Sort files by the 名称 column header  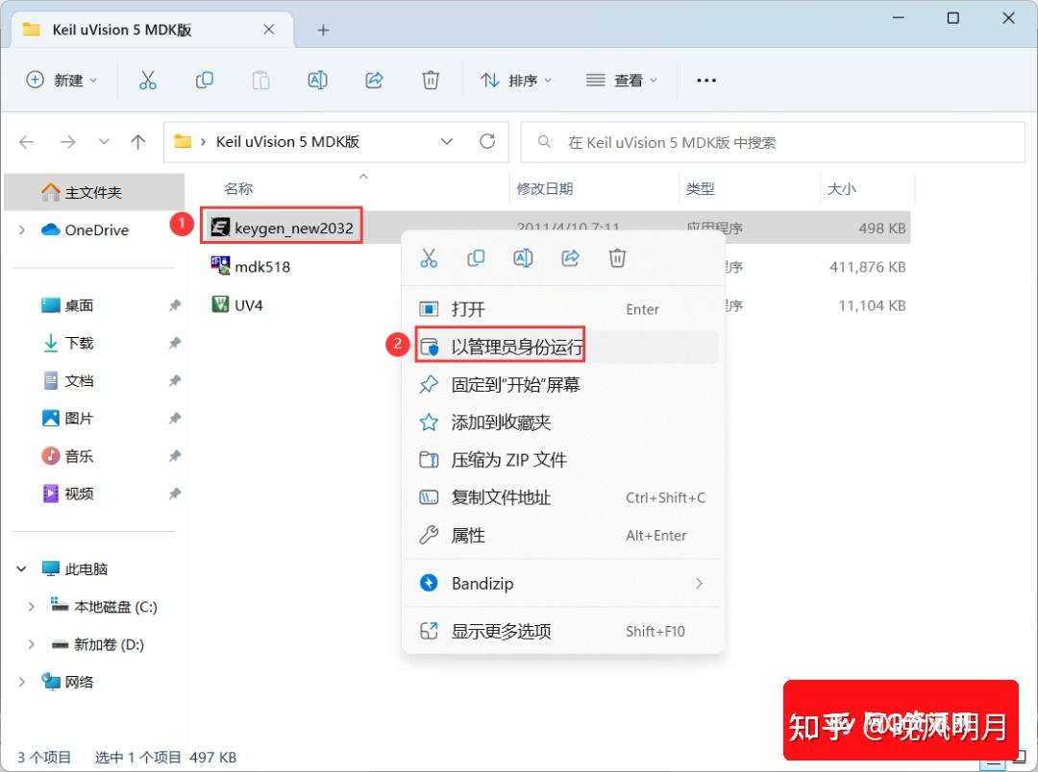237,188
